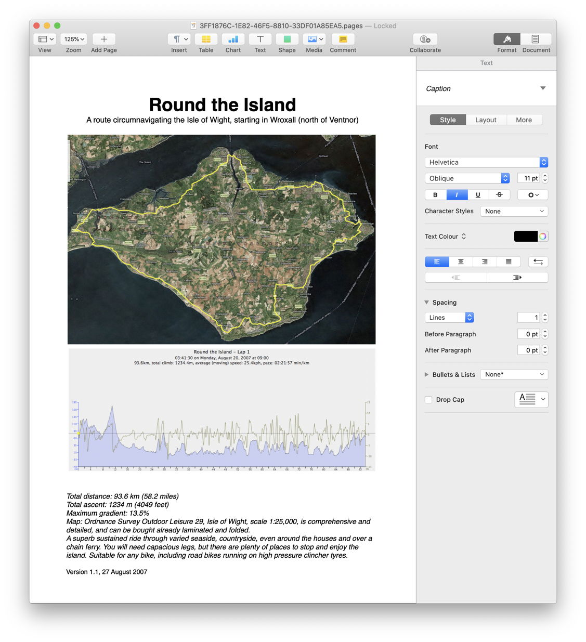Justify the text
586x642 pixels.
[x=509, y=262]
